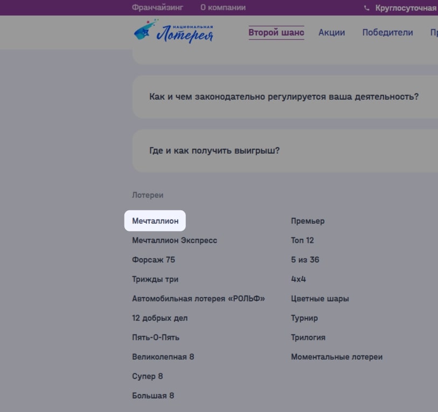Open Автомобильная лотерея «РОЛЬФ» link
The height and width of the screenshot is (412, 438).
tap(198, 298)
